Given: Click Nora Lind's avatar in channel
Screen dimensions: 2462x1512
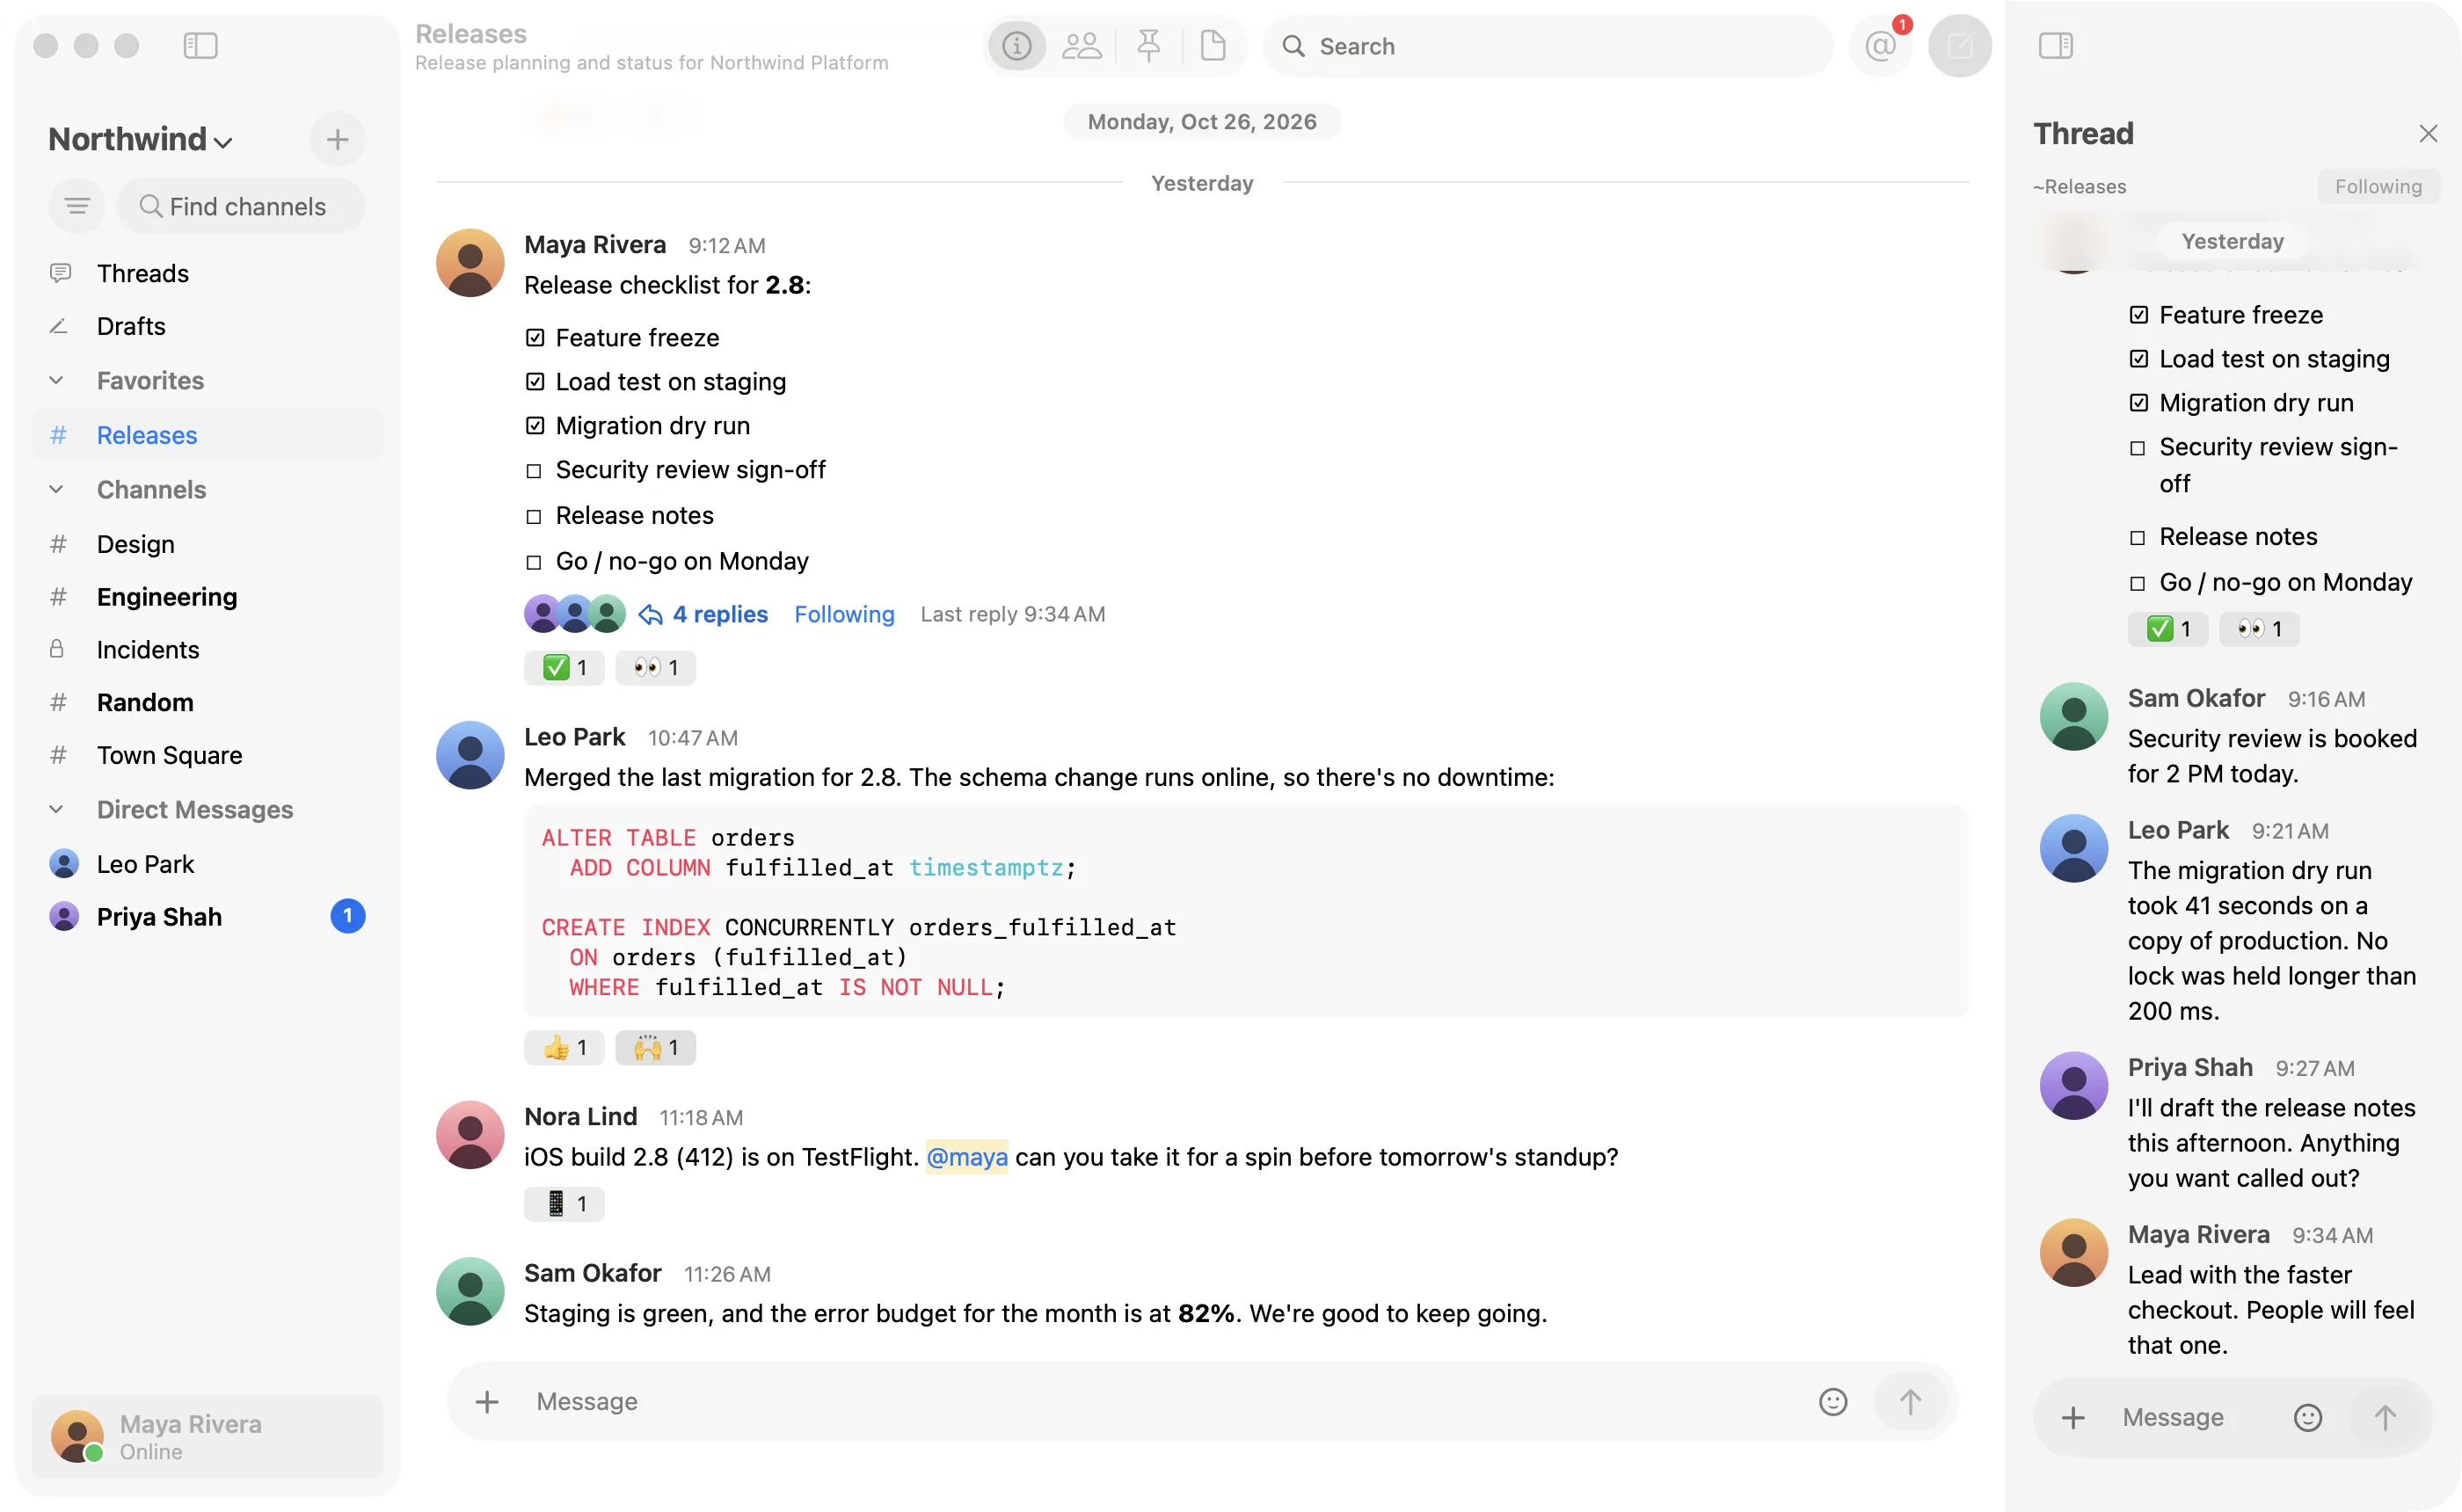Looking at the screenshot, I should tap(469, 1135).
